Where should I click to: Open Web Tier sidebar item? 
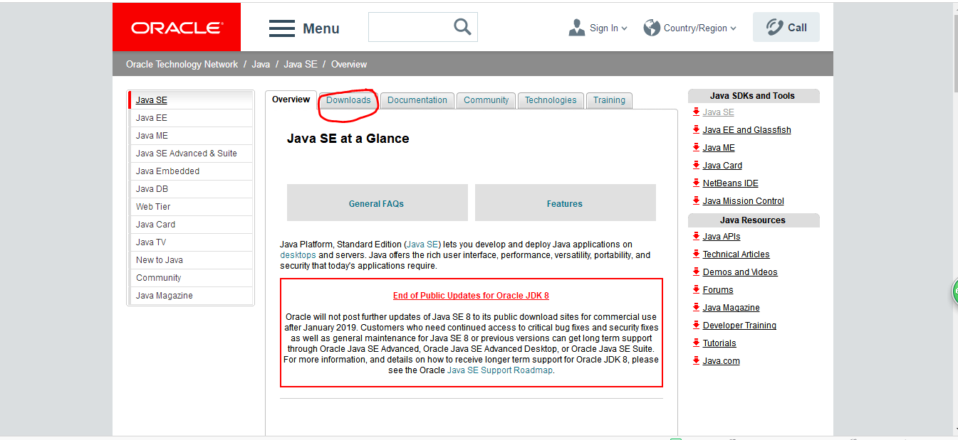tap(191, 207)
